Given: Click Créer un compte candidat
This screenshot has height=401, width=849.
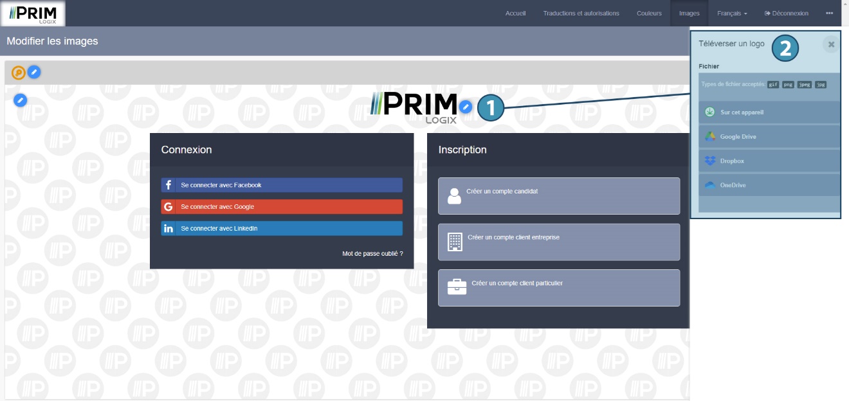Looking at the screenshot, I should [558, 196].
